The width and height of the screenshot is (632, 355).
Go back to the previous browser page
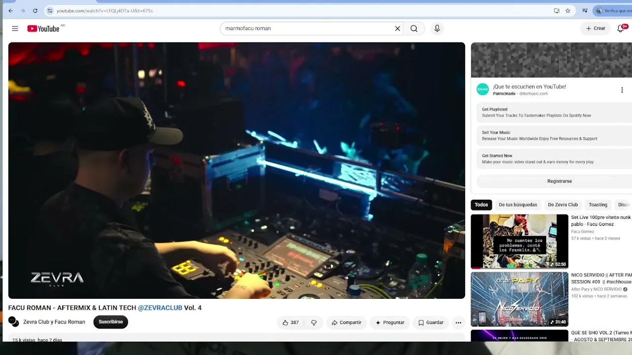pyautogui.click(x=10, y=10)
